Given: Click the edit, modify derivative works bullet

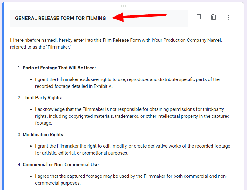Looking at the screenshot, I should (x=133, y=149).
